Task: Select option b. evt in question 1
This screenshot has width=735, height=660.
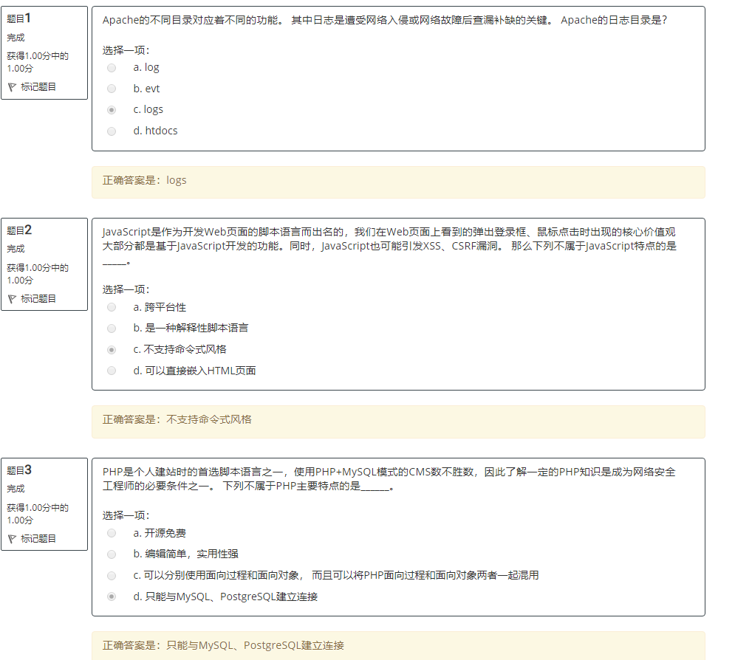Action: coord(112,89)
